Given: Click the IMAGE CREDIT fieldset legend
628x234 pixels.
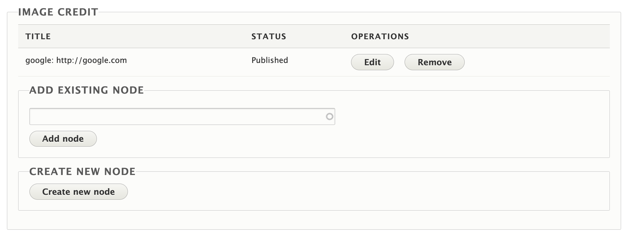Looking at the screenshot, I should click(x=58, y=12).
